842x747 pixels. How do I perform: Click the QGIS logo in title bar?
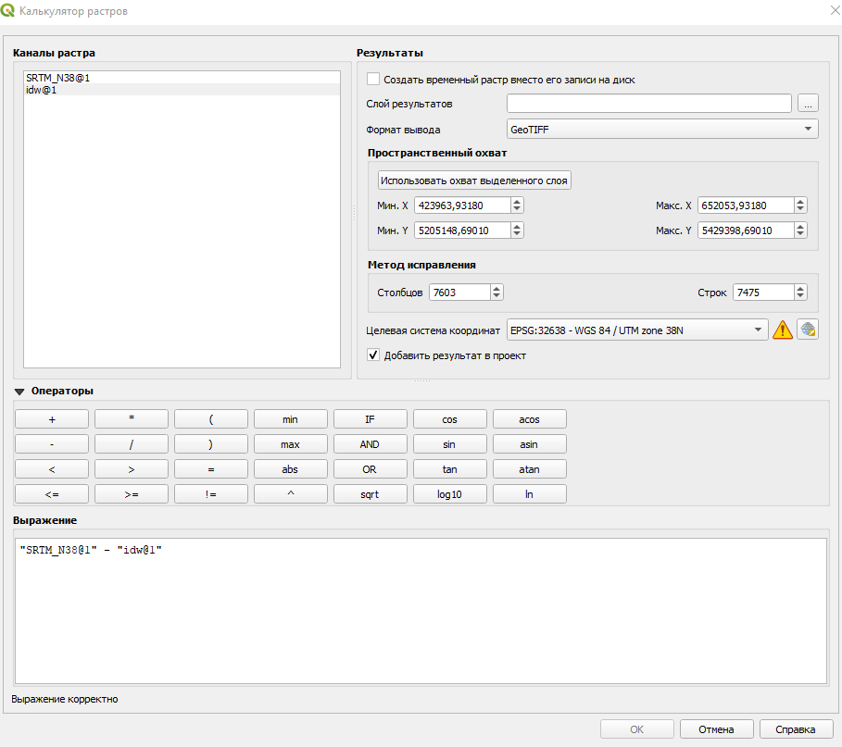coord(7,10)
